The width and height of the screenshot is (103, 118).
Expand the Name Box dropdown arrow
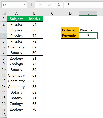pos(25,4)
